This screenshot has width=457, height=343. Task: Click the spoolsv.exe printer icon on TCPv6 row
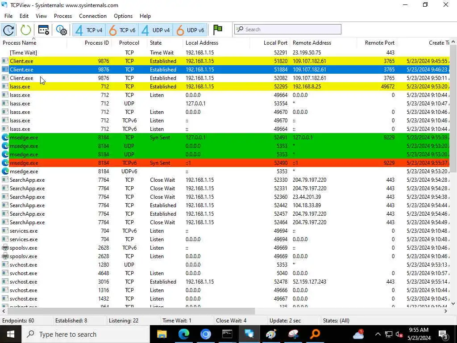coord(5,248)
